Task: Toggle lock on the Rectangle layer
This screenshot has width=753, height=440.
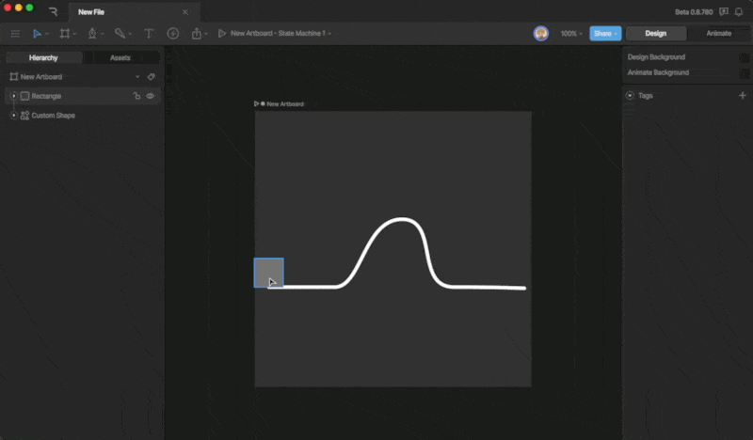Action: (x=136, y=96)
